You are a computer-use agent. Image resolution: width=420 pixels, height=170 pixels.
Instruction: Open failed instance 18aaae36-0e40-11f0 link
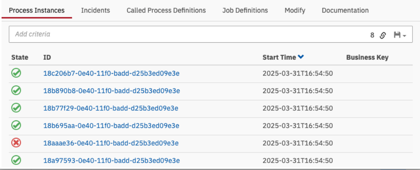(x=111, y=143)
